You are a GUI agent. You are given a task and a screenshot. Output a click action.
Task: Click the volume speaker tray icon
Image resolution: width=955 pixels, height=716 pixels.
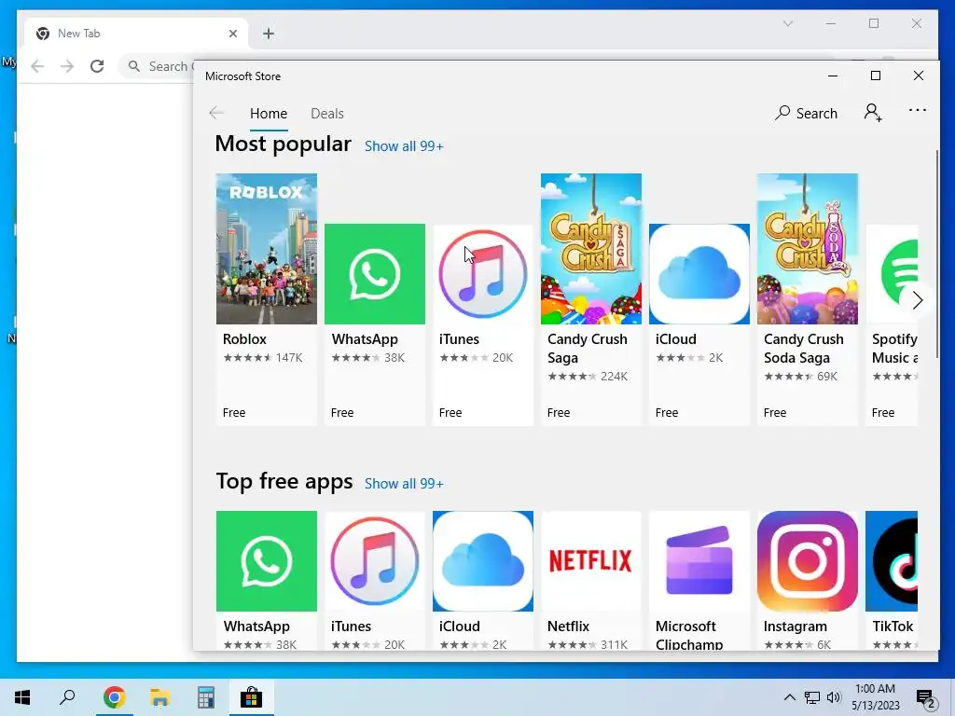834,697
